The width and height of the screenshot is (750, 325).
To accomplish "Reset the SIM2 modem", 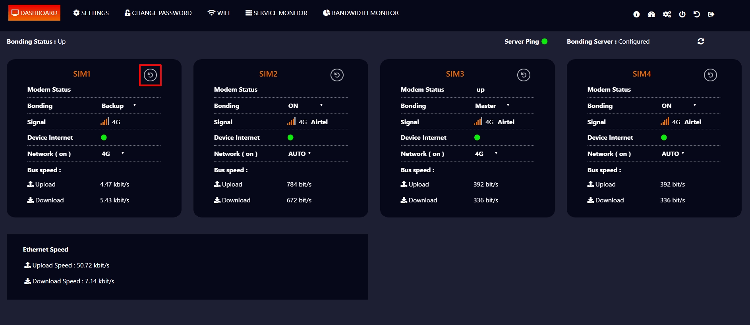I will click(337, 75).
